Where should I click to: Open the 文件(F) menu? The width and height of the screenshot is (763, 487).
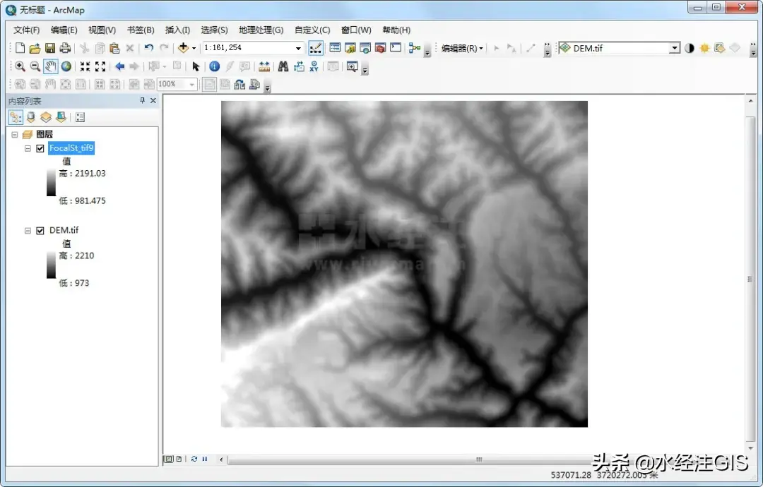[26, 30]
